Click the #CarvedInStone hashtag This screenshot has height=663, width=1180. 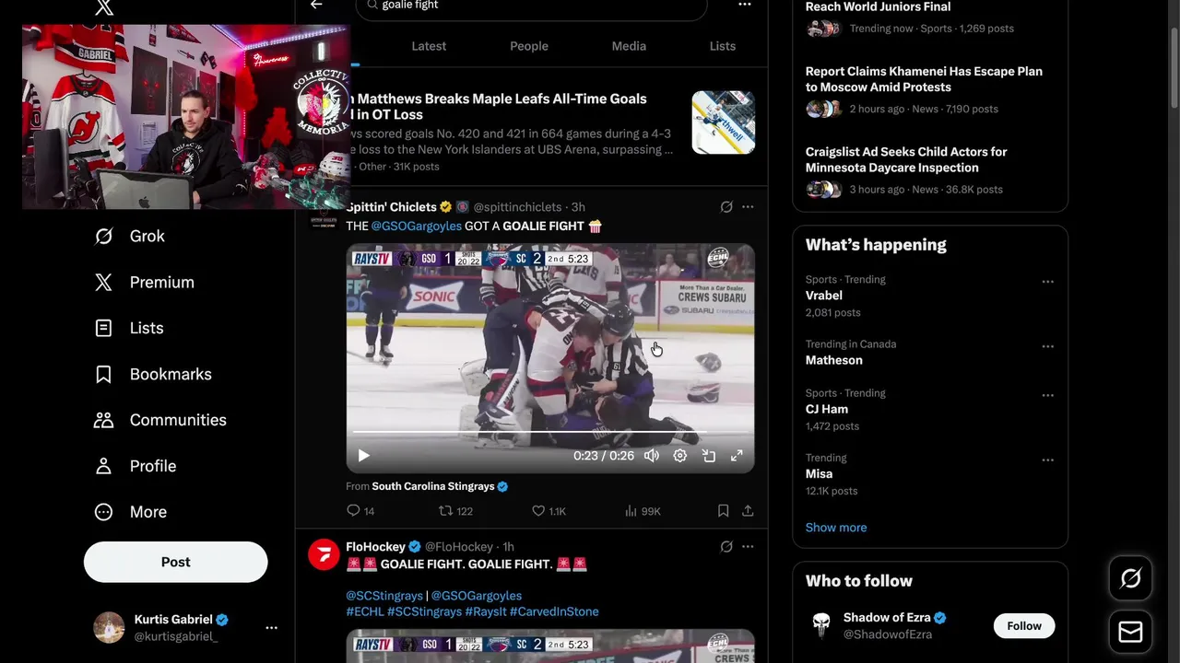click(x=554, y=611)
